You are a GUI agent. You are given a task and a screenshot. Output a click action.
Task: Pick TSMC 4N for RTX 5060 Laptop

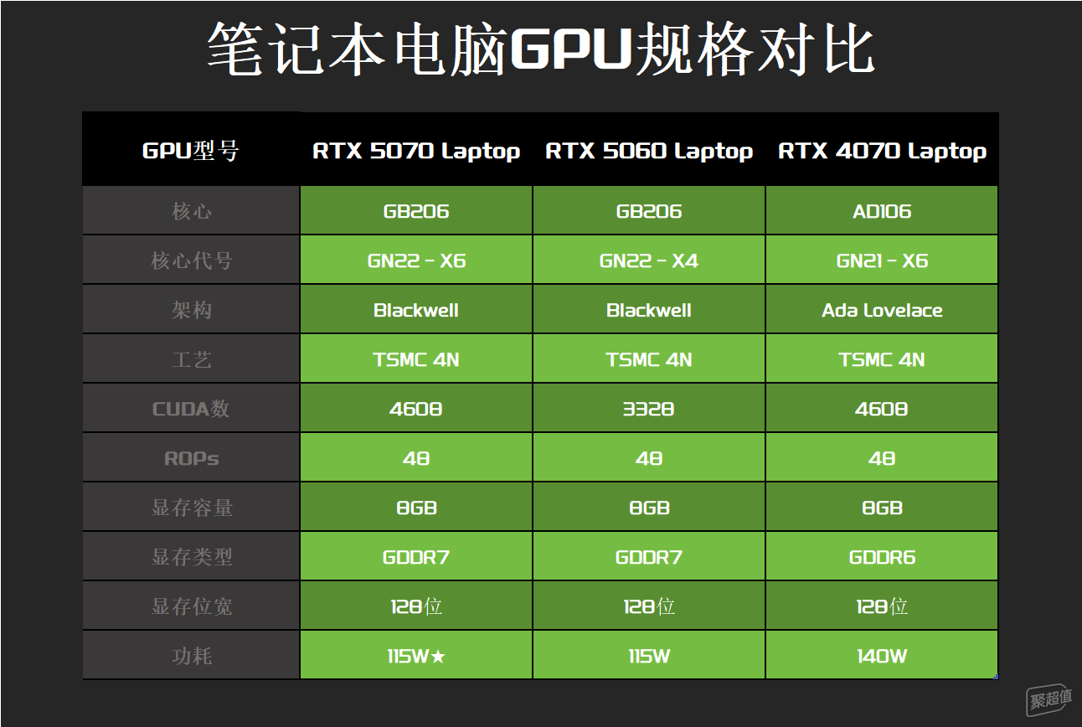coord(649,359)
